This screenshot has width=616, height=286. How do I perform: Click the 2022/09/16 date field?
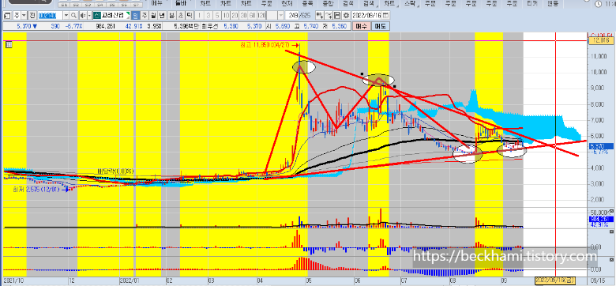366,15
